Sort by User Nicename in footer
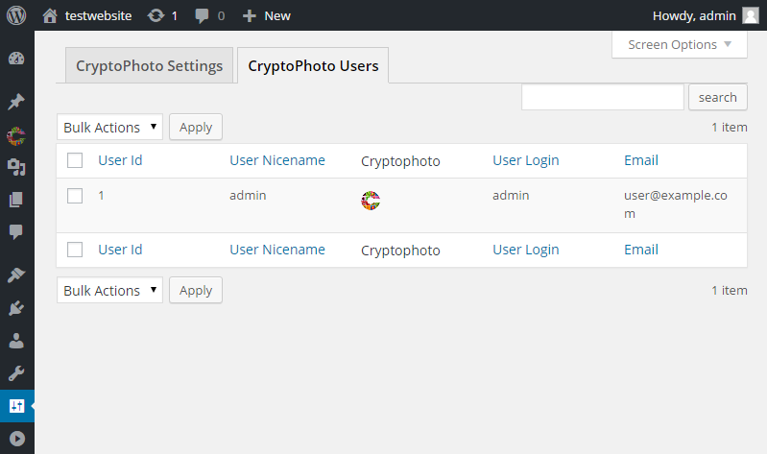 [x=277, y=249]
